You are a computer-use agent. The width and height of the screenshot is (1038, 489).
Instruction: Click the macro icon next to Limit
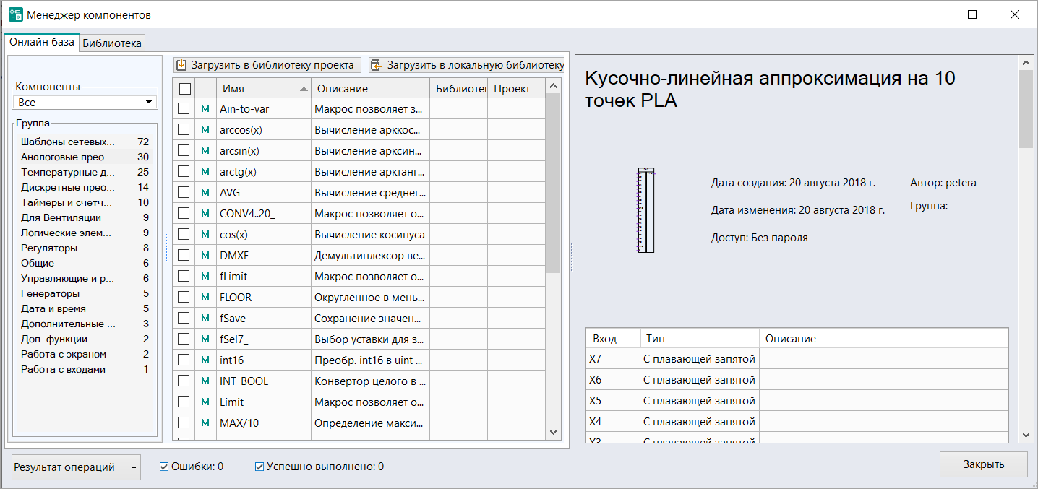click(x=205, y=402)
